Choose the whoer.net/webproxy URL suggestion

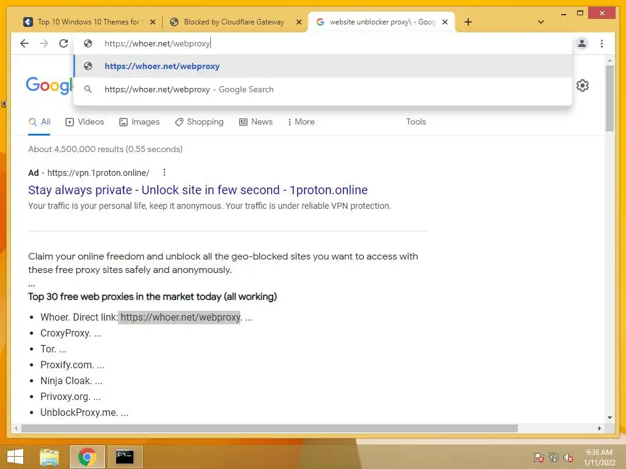[x=323, y=66]
